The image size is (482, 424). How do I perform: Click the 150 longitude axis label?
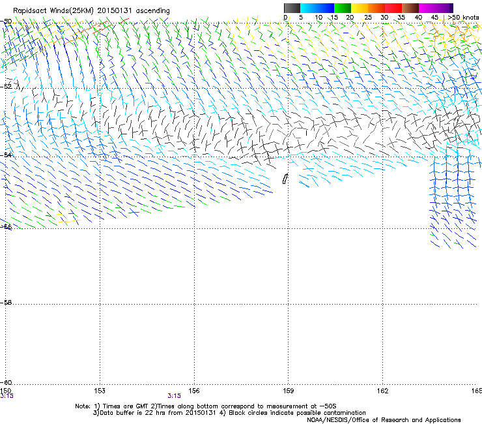point(6,391)
